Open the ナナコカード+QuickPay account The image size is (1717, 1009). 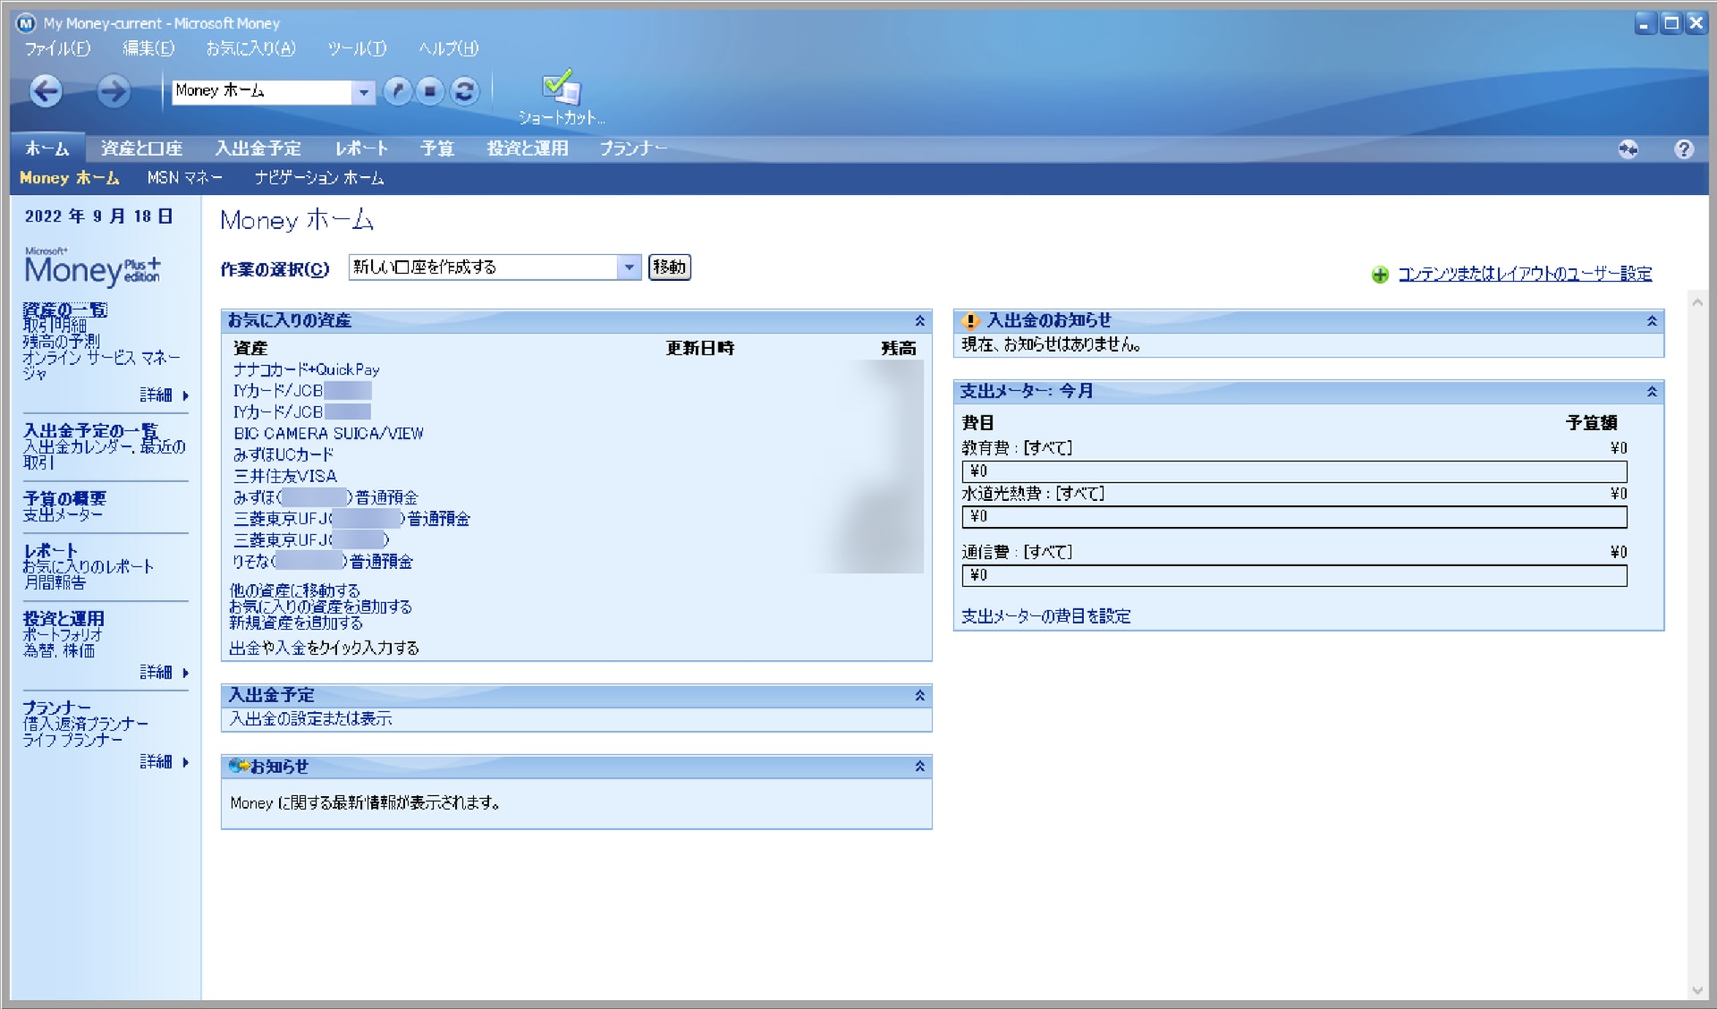tap(307, 370)
